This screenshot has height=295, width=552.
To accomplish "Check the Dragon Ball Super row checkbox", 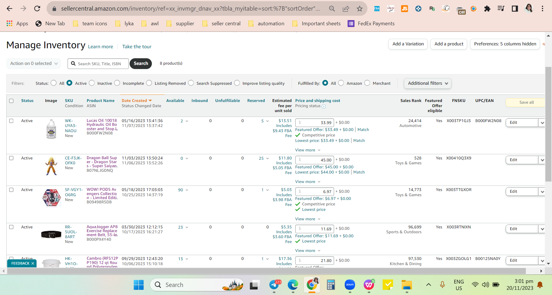I will coord(11,158).
